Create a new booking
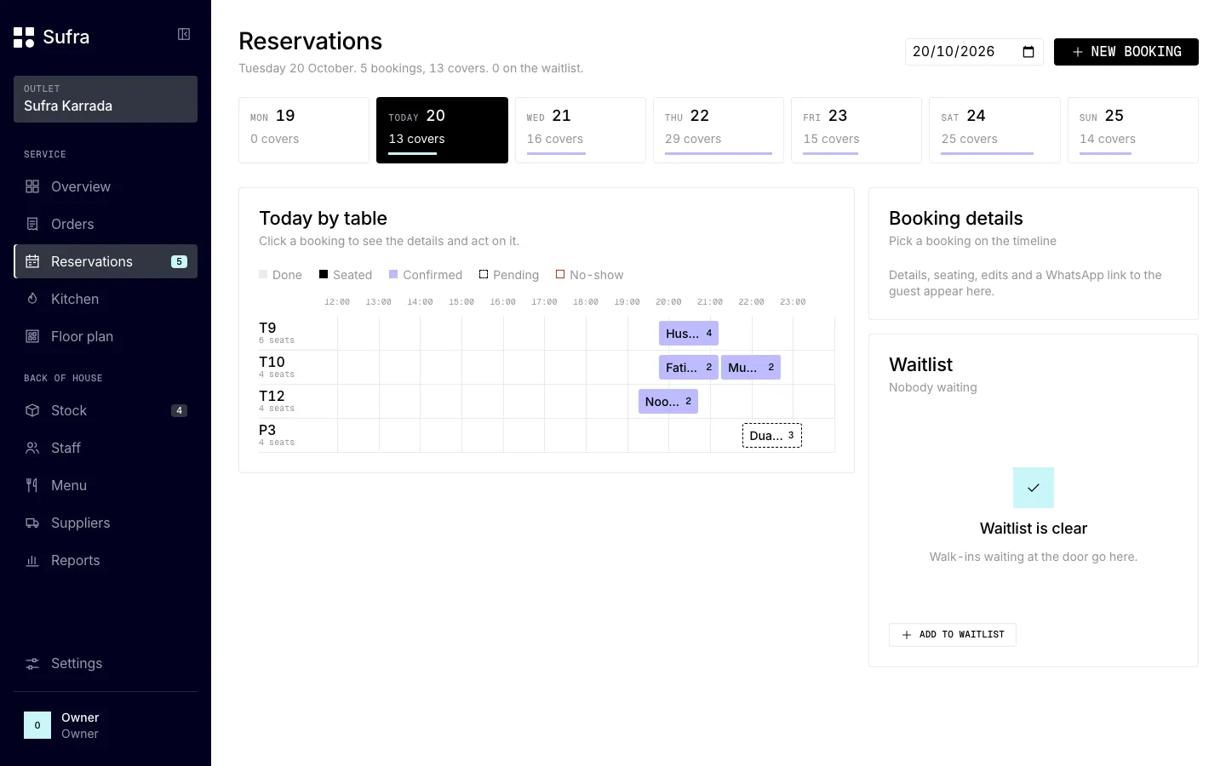This screenshot has height=766, width=1226. click(x=1126, y=52)
